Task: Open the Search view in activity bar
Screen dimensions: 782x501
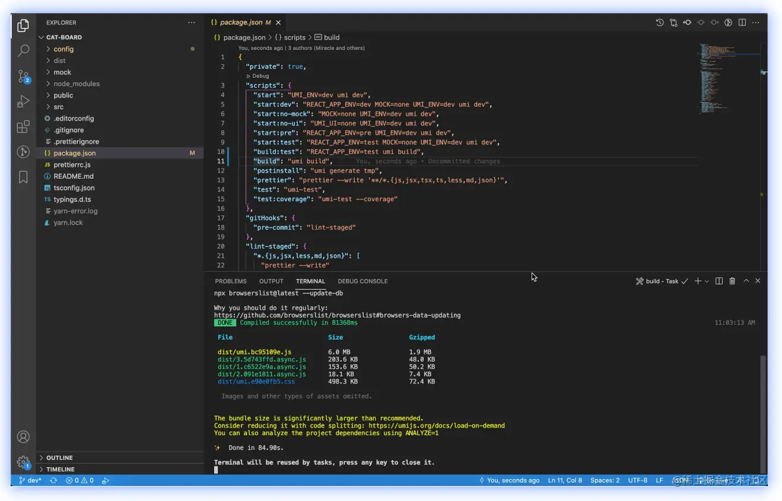Action: coord(23,51)
